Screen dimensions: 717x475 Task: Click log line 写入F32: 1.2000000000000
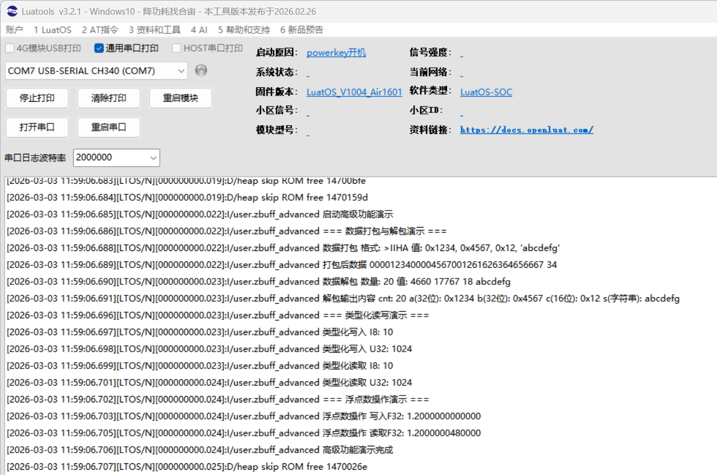[x=243, y=417]
